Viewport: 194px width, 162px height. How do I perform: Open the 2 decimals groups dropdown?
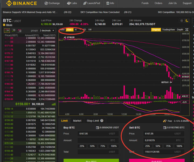(47, 31)
